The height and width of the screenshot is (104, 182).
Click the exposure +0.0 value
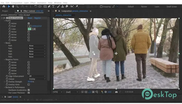[x=109, y=92]
